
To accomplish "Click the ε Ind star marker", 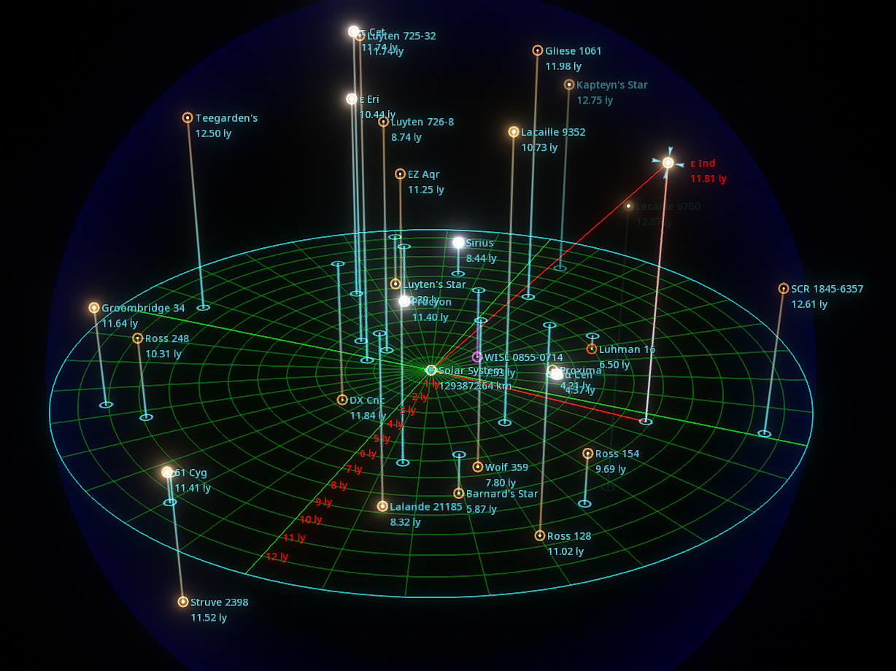I will point(668,163).
